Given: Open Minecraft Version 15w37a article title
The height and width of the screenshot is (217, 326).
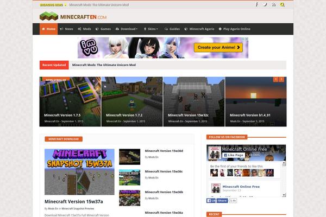Looking at the screenshot, I should (74, 201).
